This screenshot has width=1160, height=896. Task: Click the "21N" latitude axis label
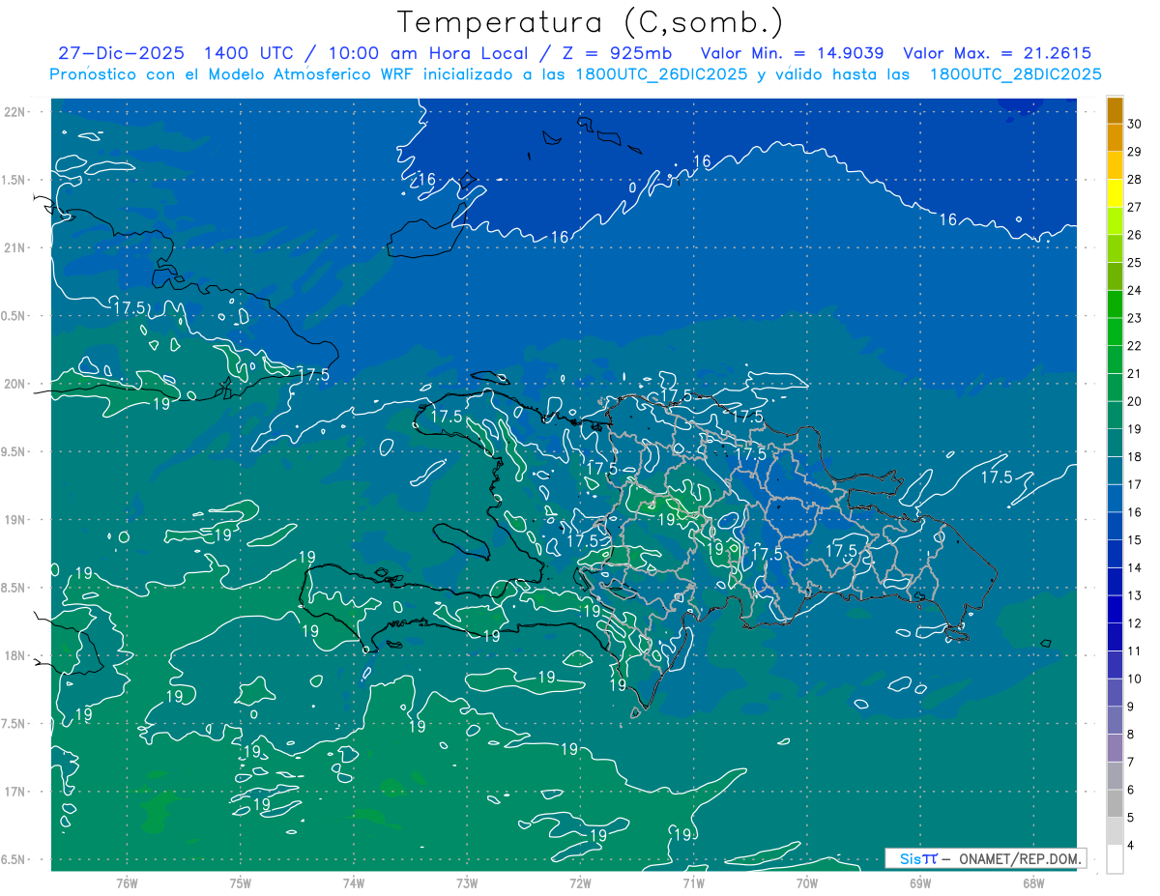[14, 248]
